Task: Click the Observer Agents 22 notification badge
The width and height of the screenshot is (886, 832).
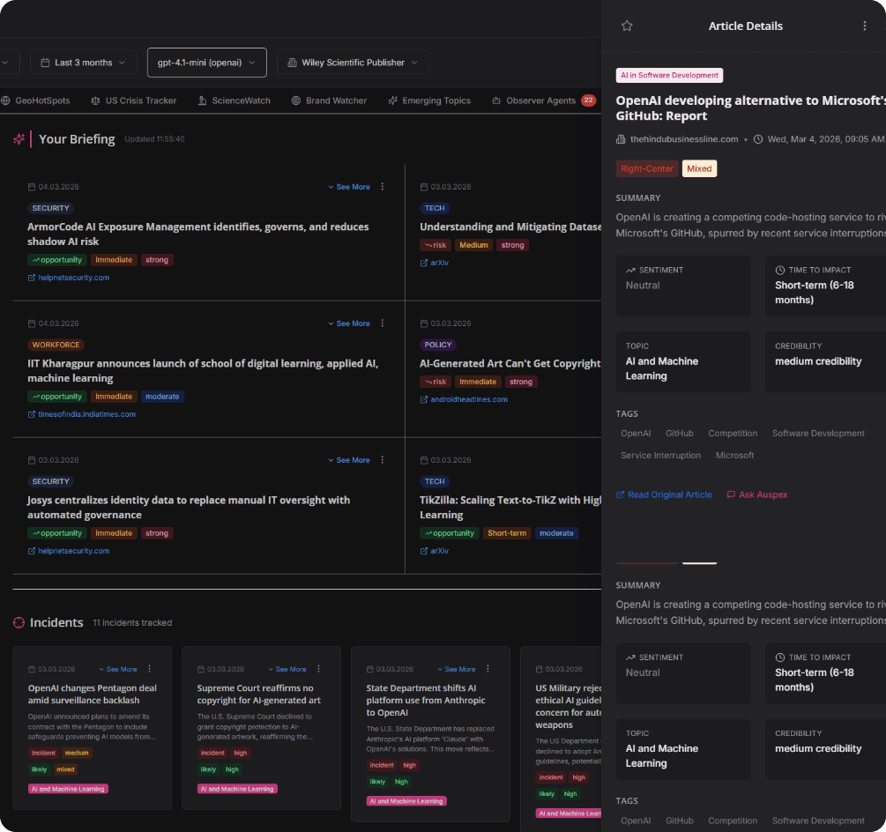Action: 588,100
